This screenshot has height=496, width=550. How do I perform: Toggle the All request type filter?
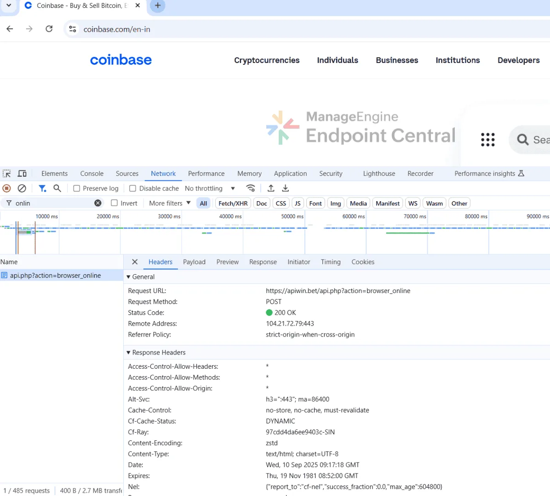click(x=203, y=203)
